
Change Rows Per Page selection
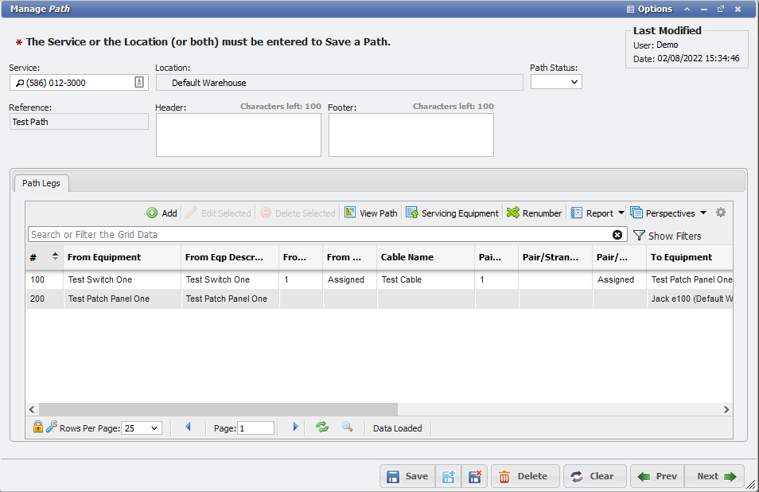pos(142,428)
